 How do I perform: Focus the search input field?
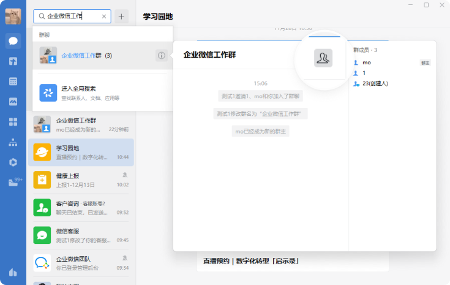click(72, 17)
